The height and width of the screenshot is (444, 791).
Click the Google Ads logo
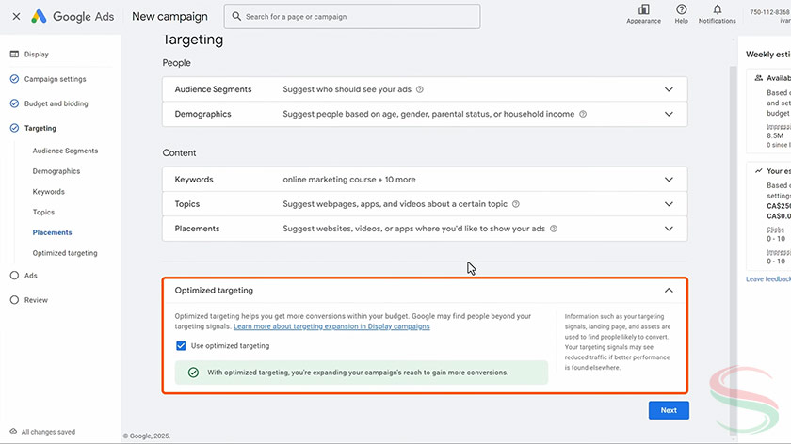(74, 16)
